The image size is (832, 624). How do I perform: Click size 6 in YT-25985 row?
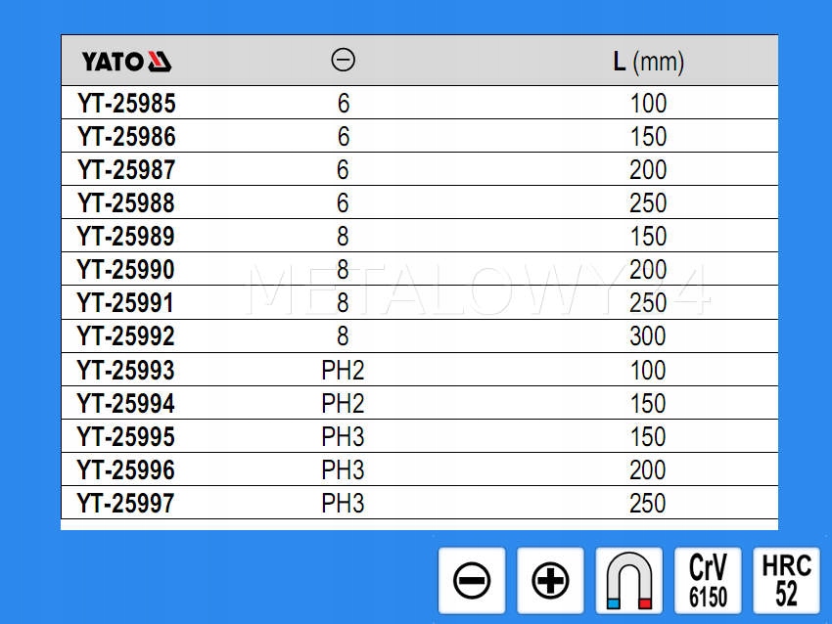point(344,103)
